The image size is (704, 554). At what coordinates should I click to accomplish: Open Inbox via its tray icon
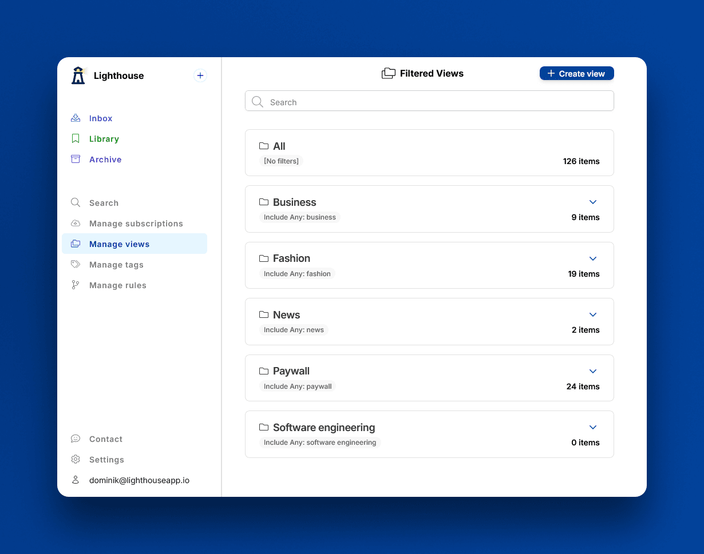[x=76, y=118]
